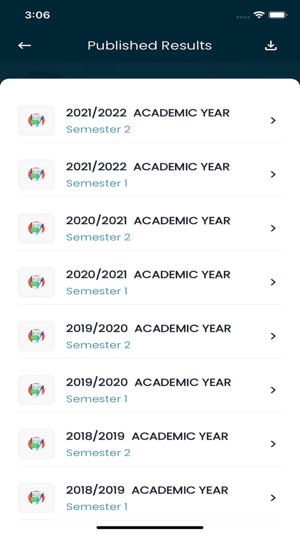
Task: Expand chevron for 2018/2019 Semester 2
Action: coord(273,444)
